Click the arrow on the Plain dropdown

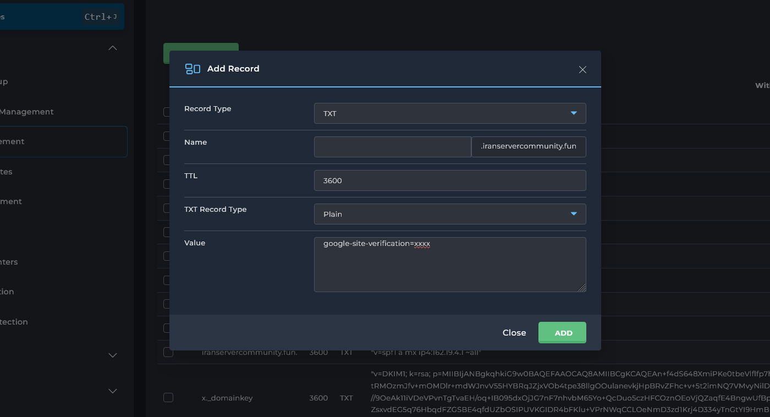click(x=574, y=214)
